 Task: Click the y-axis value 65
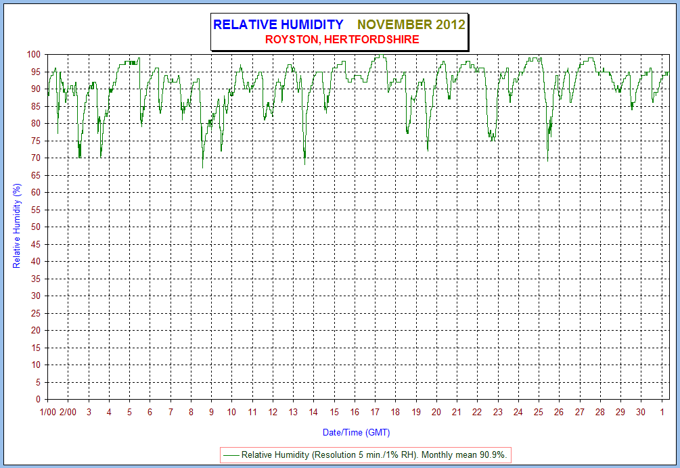[36, 176]
